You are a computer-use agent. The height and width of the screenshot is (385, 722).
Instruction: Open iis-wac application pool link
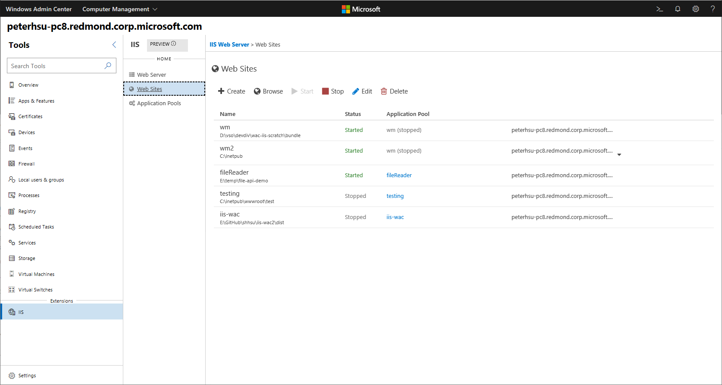pyautogui.click(x=395, y=217)
